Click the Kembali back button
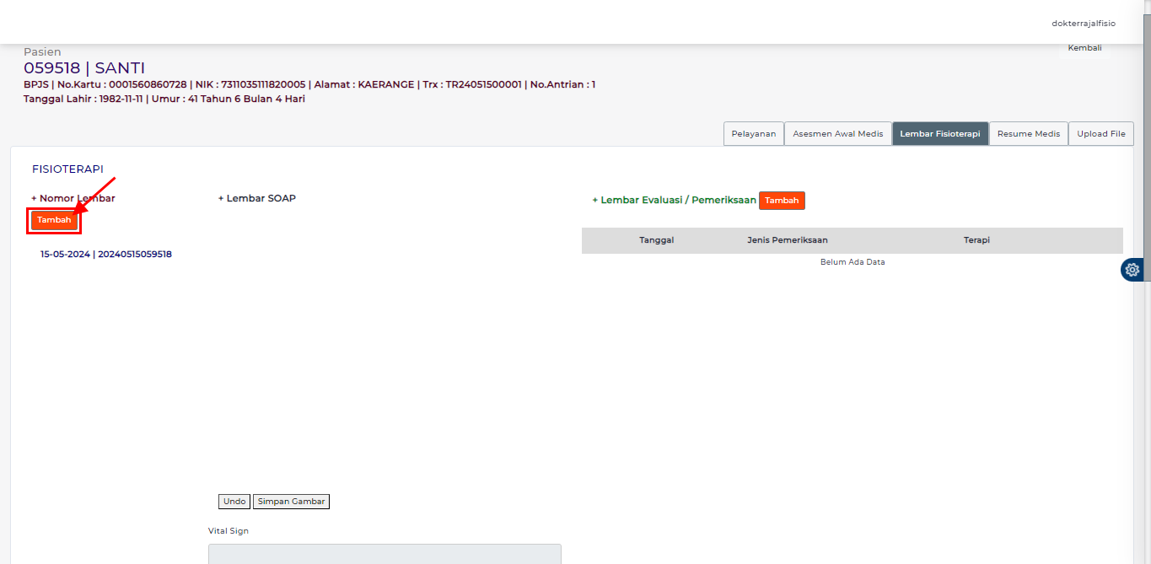This screenshot has width=1151, height=564. (1084, 48)
